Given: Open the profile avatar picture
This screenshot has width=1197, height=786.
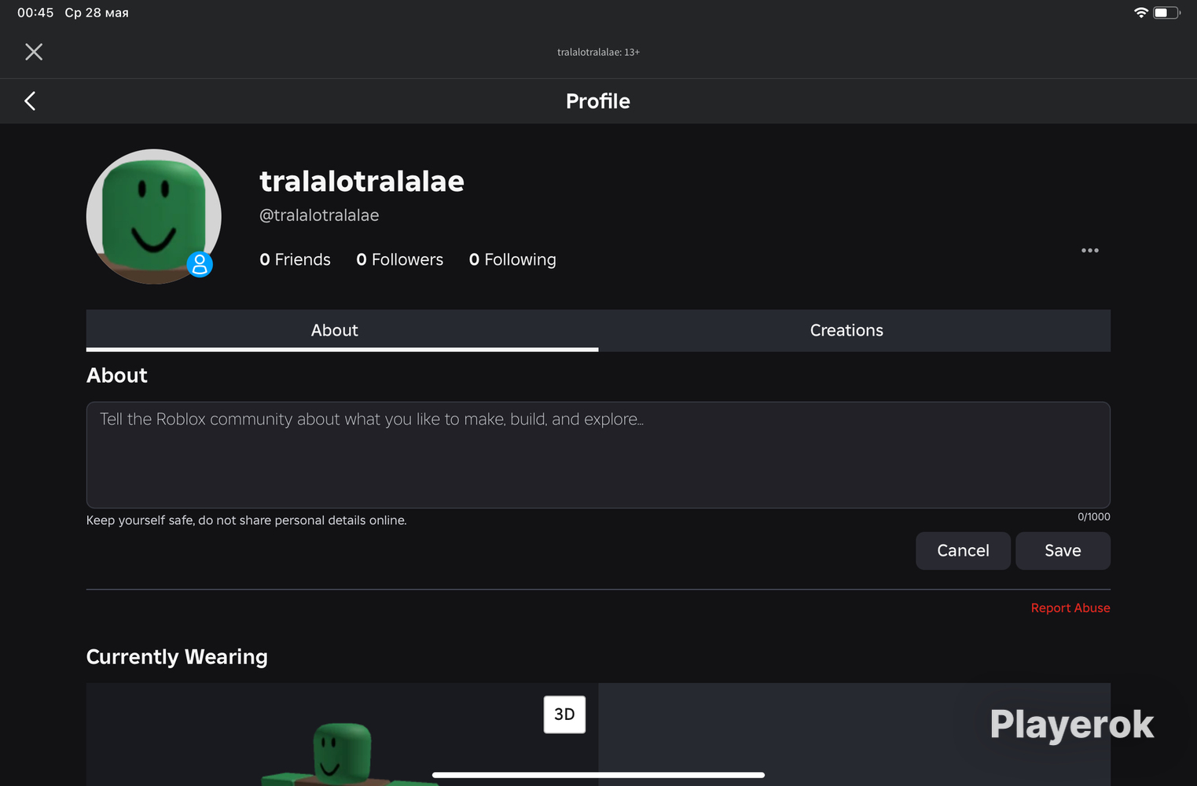Looking at the screenshot, I should [154, 216].
